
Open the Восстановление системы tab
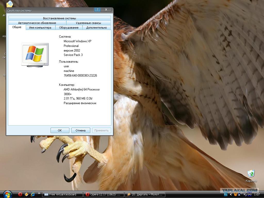click(x=60, y=18)
